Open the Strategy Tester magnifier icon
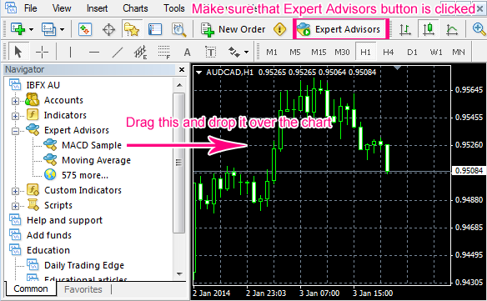 (x=179, y=29)
